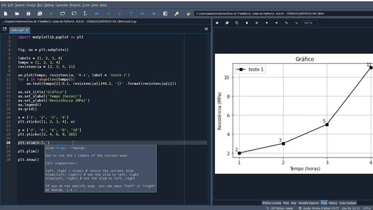The height and width of the screenshot is (210, 373).
Task: Open the Debug menu
Action: click(49, 5)
